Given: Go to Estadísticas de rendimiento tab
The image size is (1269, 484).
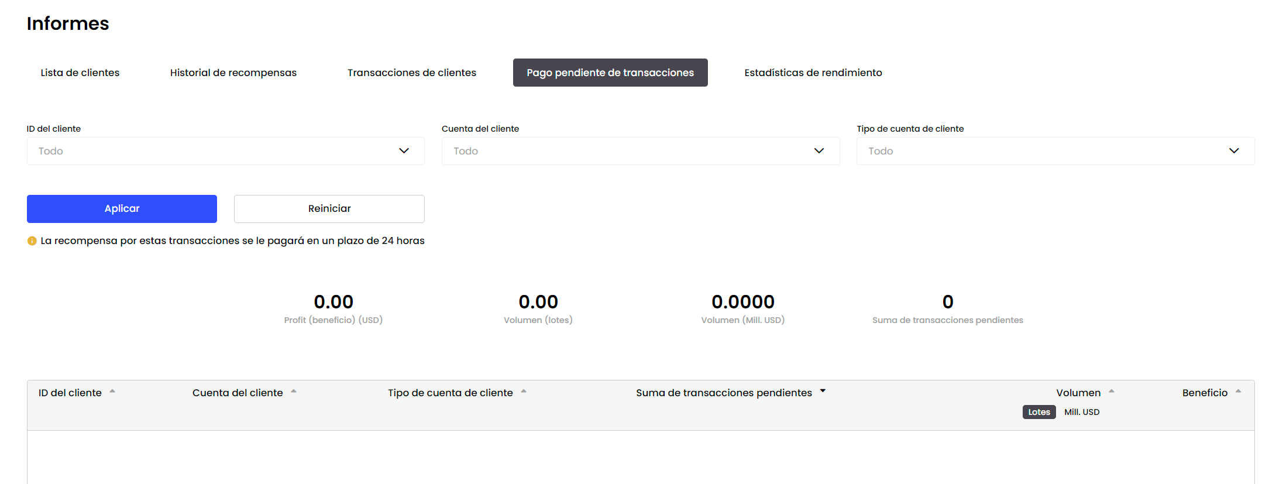Looking at the screenshot, I should [813, 73].
